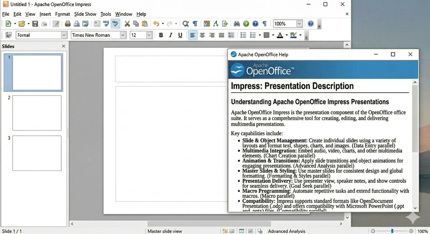This screenshot has width=430, height=234.
Task: Click the Open folder icon
Action: pos(21,24)
